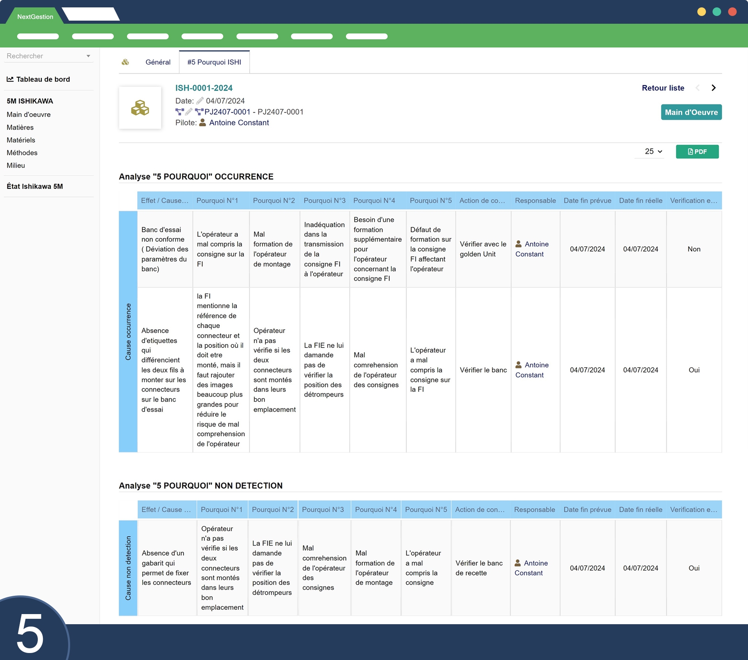Click the pencil icon beside the project reference
Image resolution: width=748 pixels, height=660 pixels.
click(189, 112)
